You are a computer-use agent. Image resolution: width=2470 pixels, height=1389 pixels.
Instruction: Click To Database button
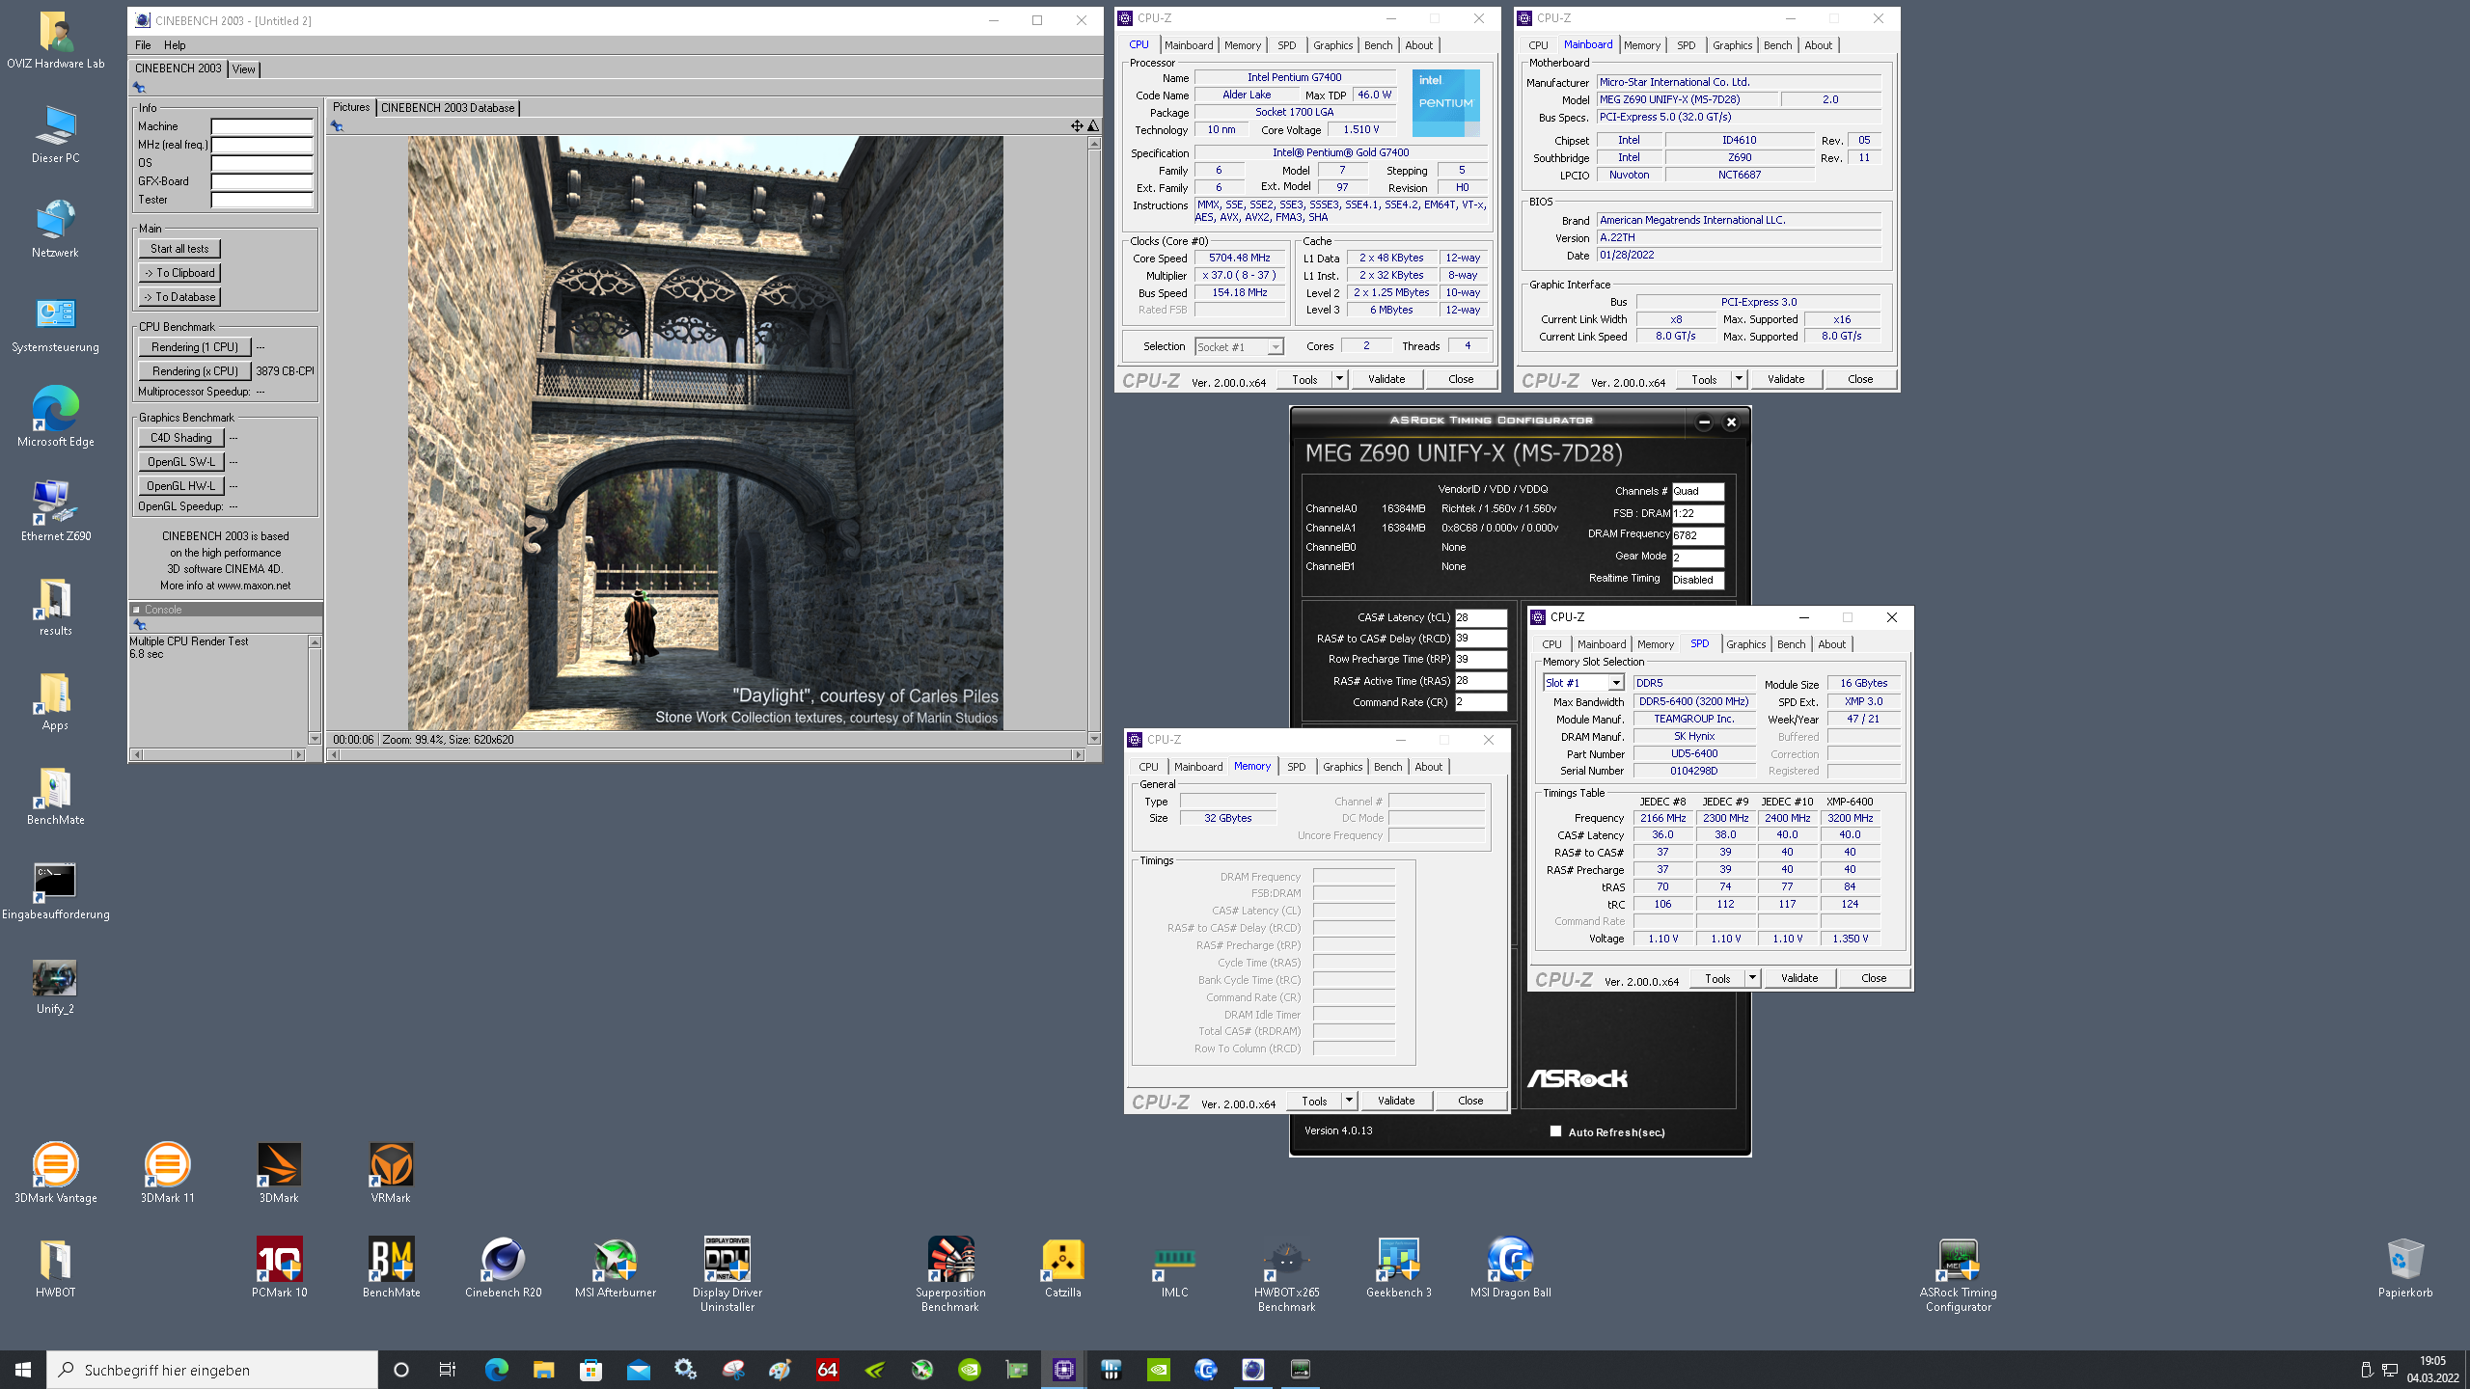[179, 297]
